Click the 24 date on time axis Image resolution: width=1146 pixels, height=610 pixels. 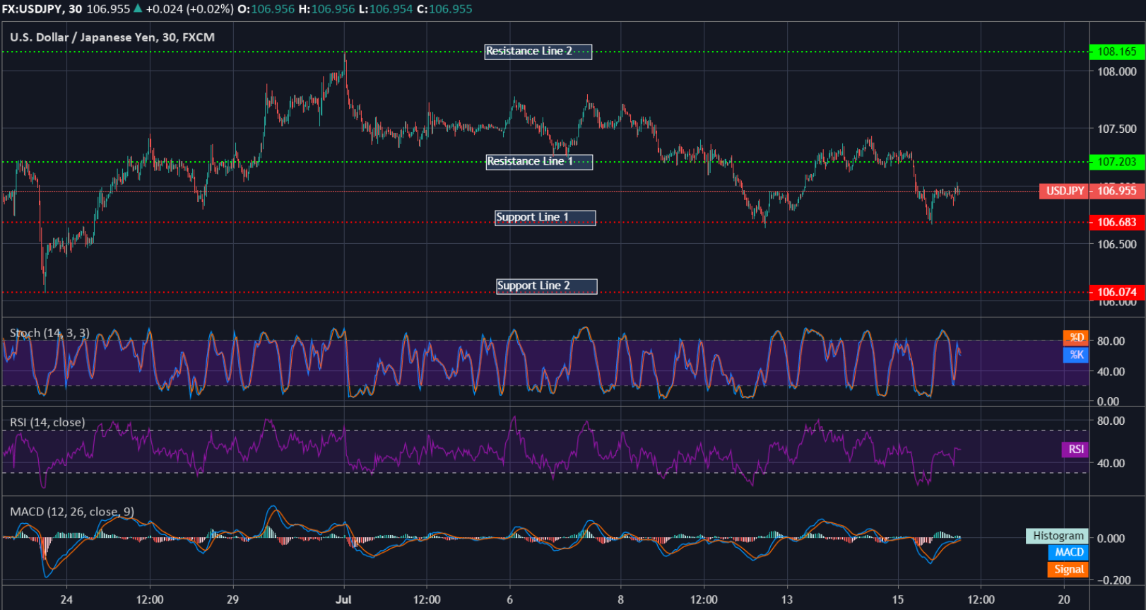tap(66, 599)
